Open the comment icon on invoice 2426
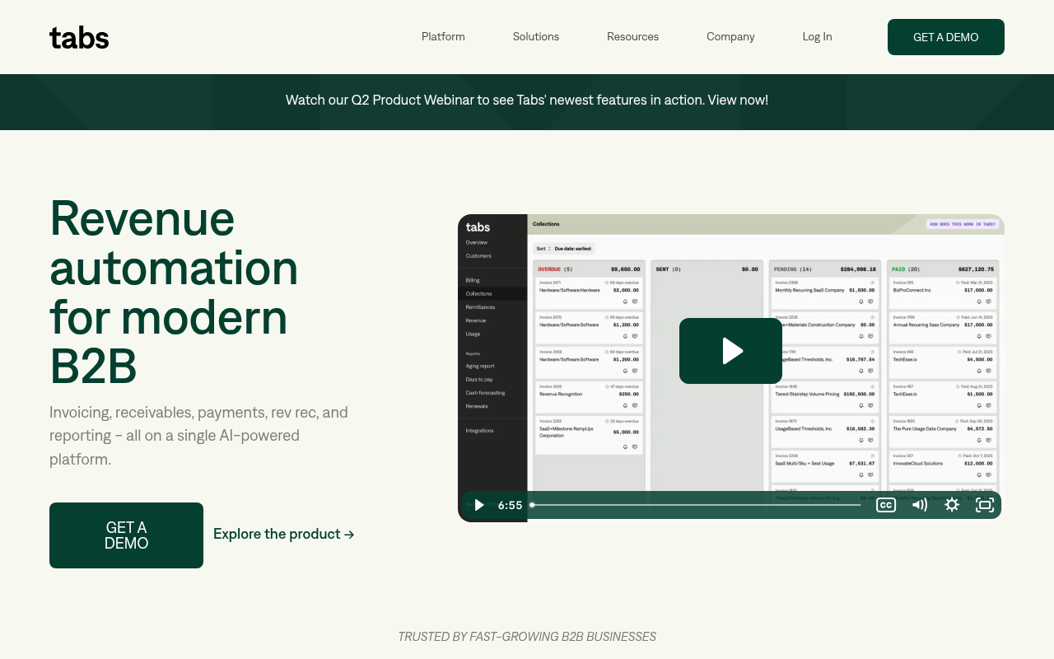 634,405
